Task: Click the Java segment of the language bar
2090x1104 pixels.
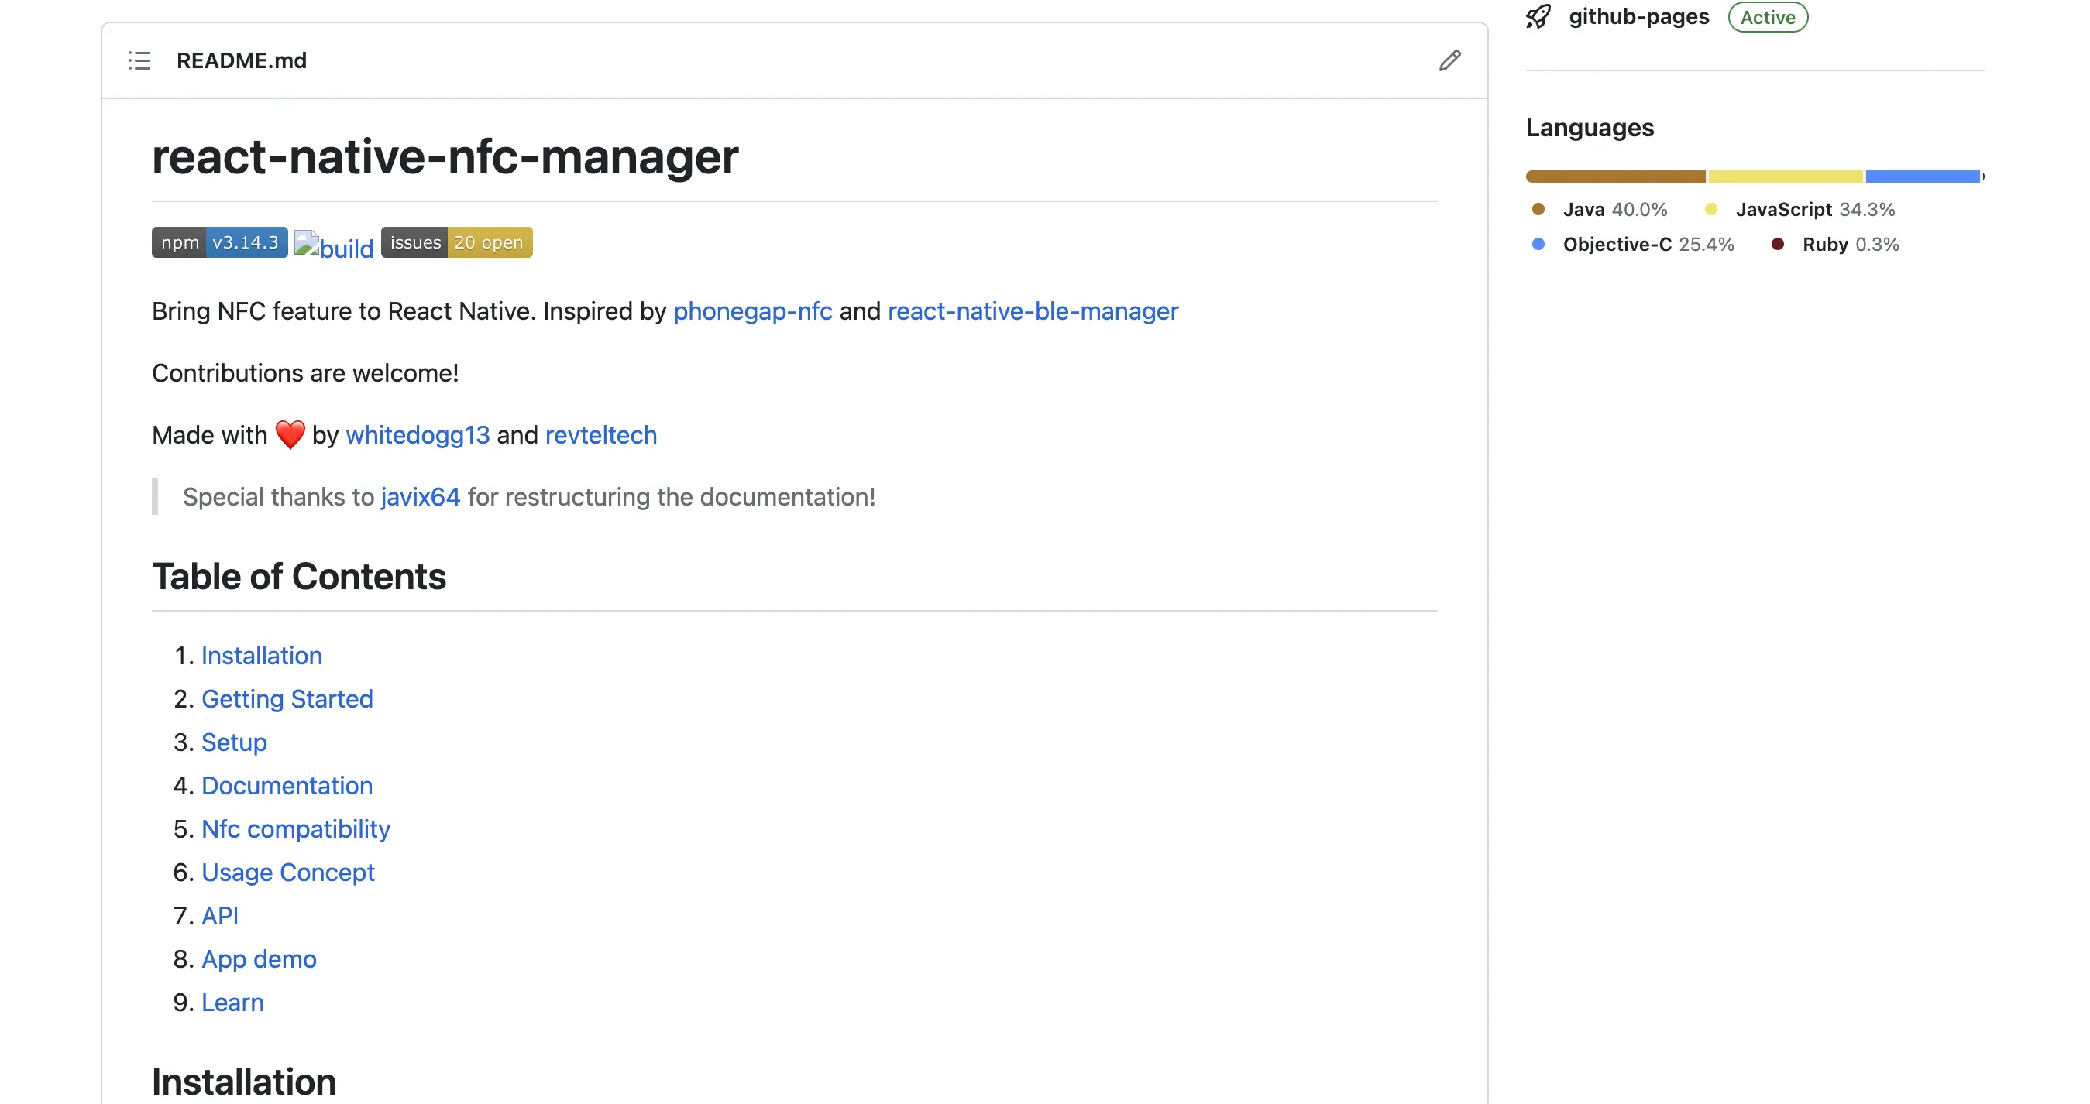Action: coord(1615,177)
